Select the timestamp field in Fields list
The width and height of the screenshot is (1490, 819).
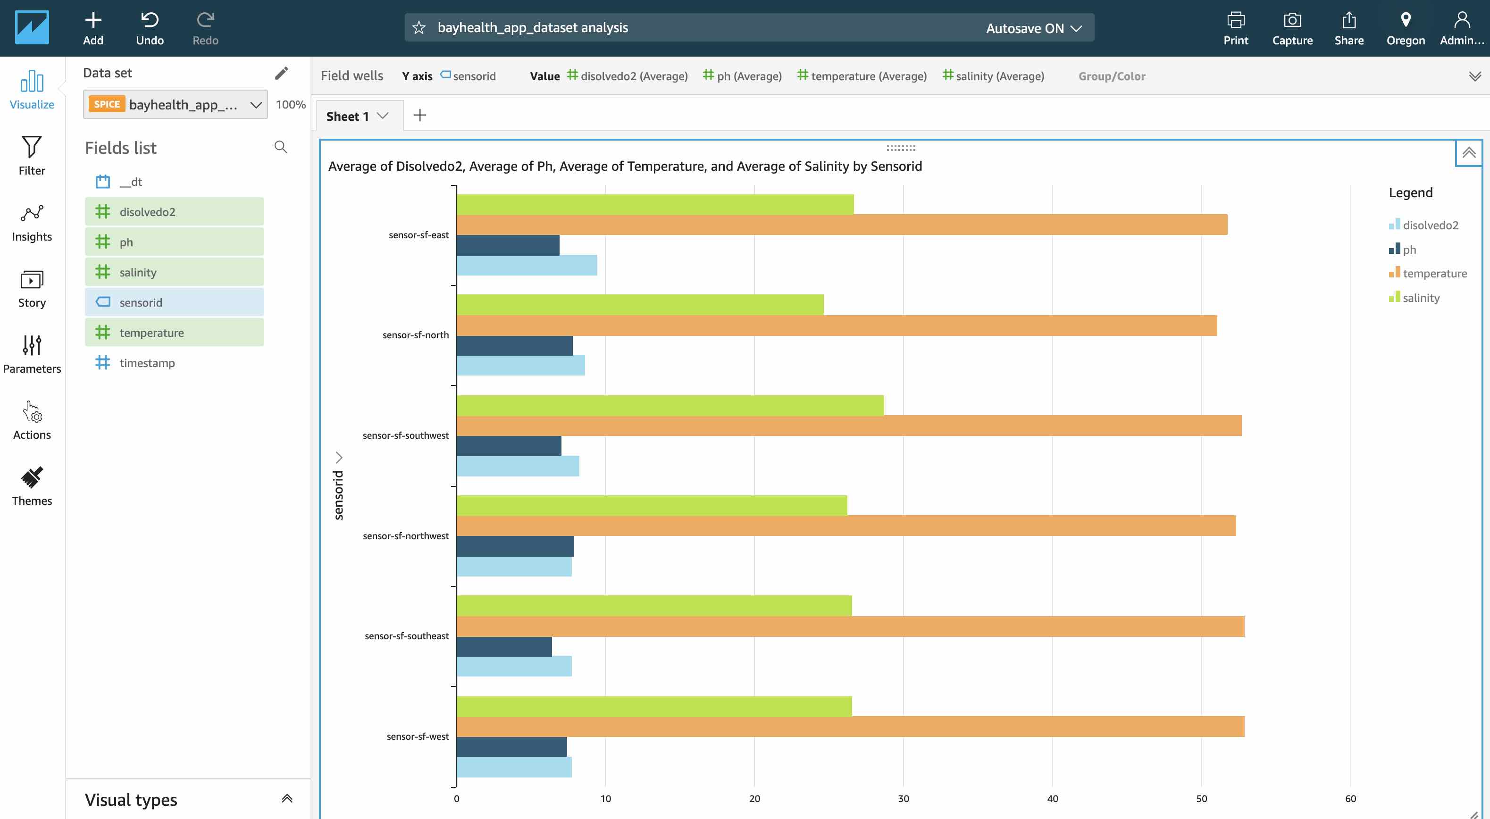coord(147,363)
